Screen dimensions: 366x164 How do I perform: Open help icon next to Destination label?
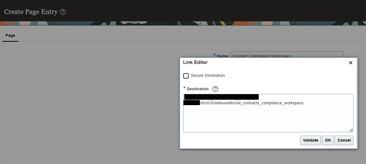[x=215, y=89]
